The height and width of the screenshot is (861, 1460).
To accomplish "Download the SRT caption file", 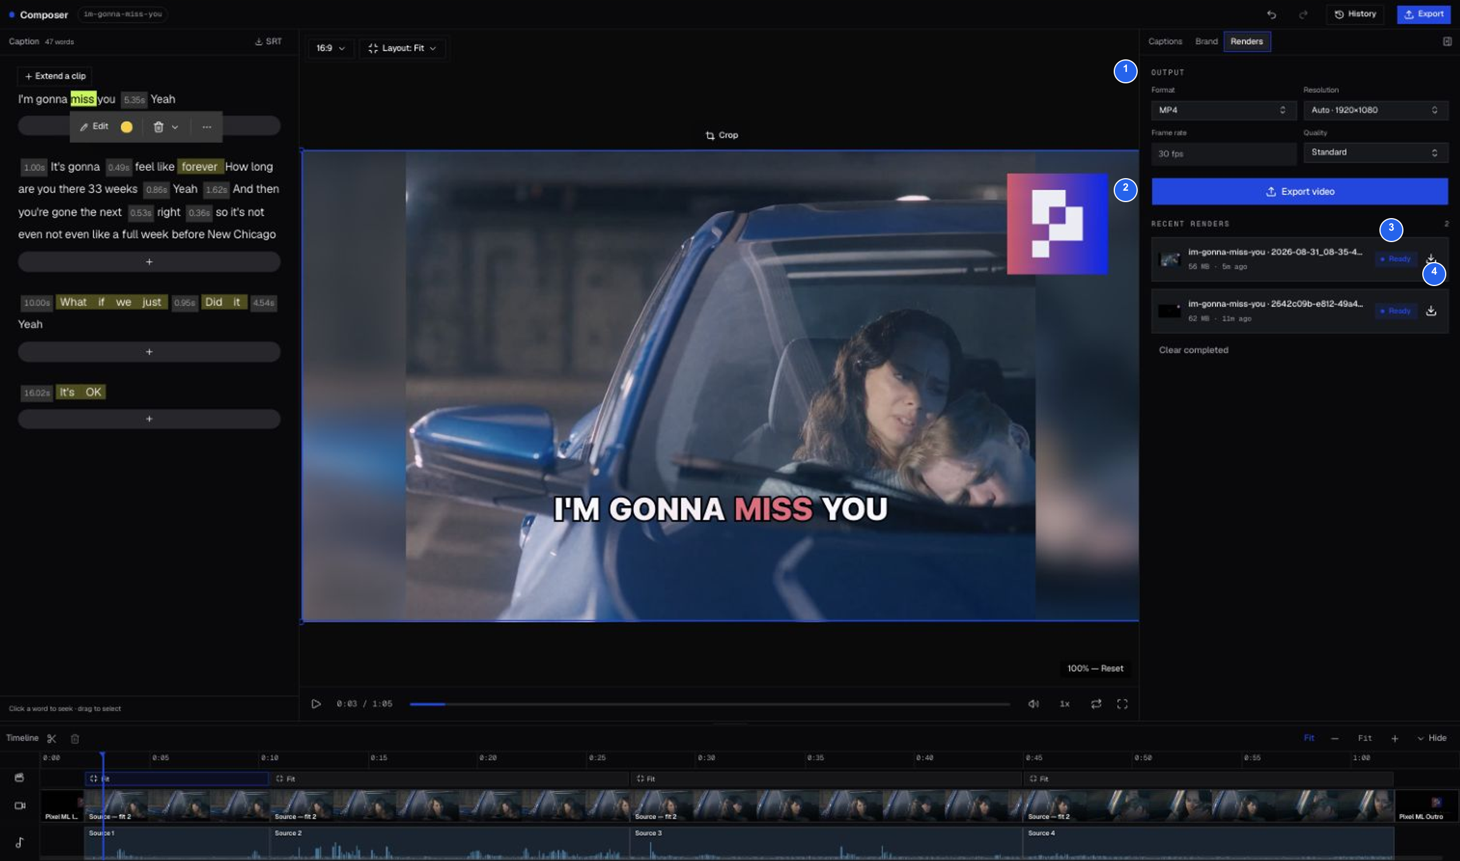I will click(x=268, y=41).
